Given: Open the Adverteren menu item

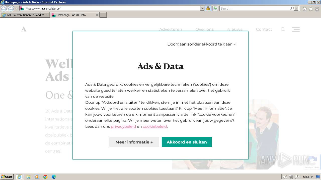Looking at the screenshot, I should click(171, 29).
